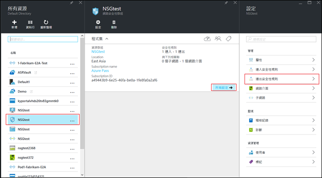Expand 連出安全性規則 in the settings list

click(x=282, y=79)
